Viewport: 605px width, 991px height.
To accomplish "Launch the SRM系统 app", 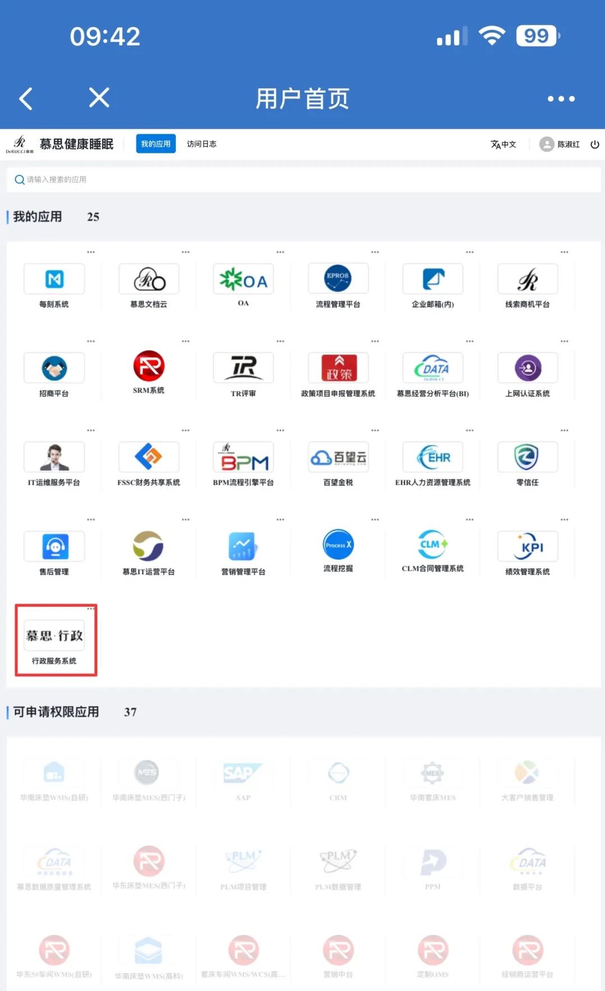I will pos(149,366).
